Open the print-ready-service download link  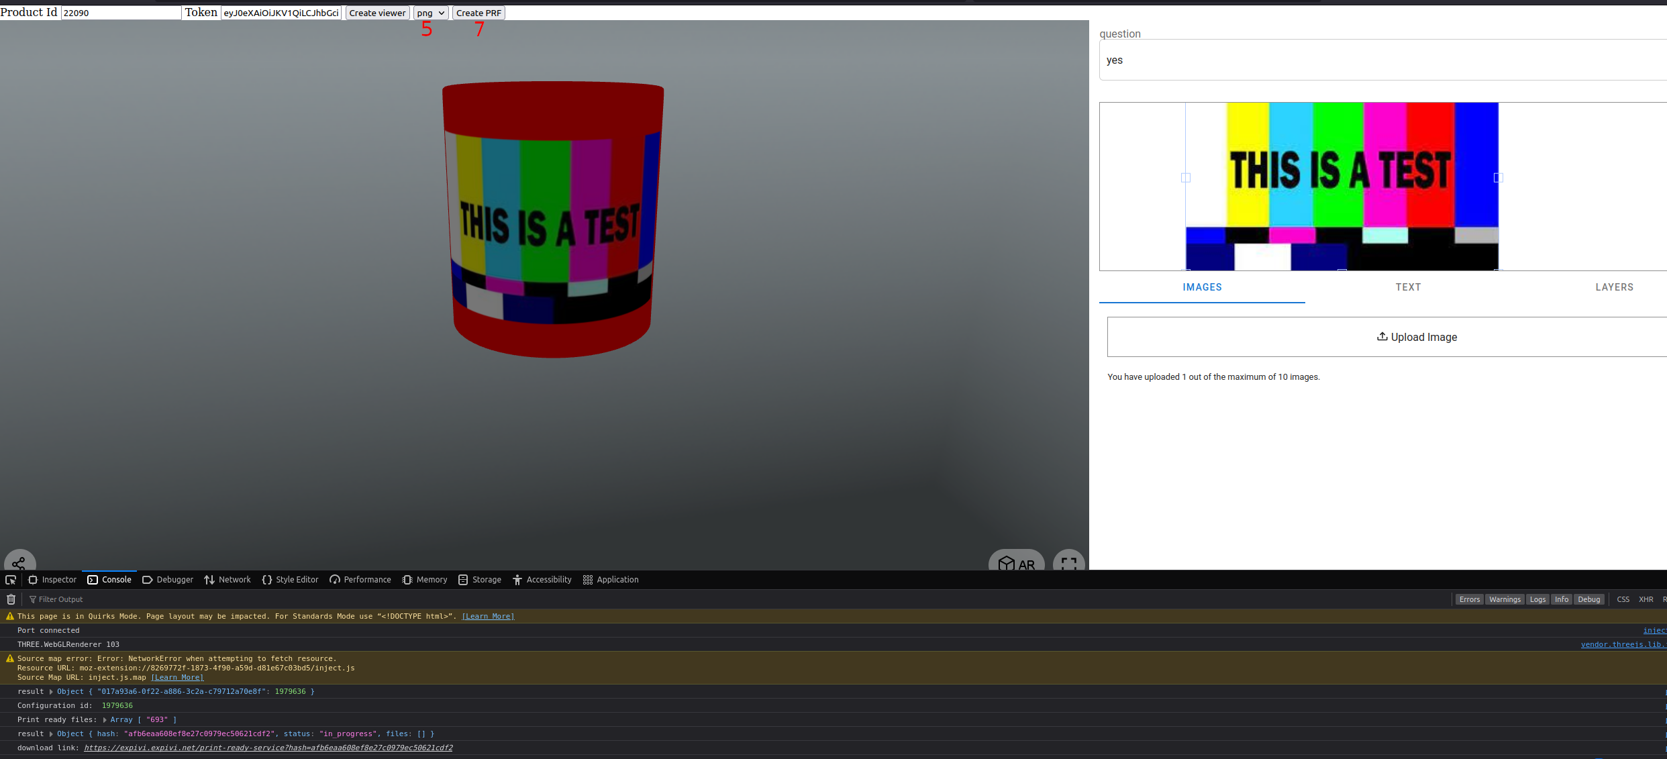268,748
